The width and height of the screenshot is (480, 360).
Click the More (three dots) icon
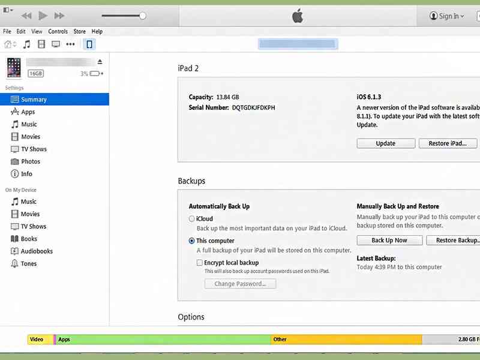(70, 44)
